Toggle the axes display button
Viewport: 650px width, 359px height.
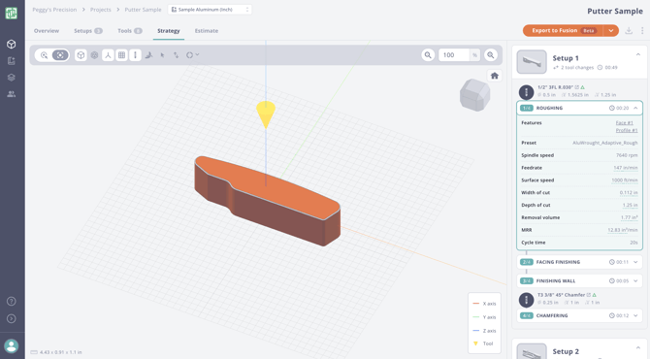tap(108, 55)
